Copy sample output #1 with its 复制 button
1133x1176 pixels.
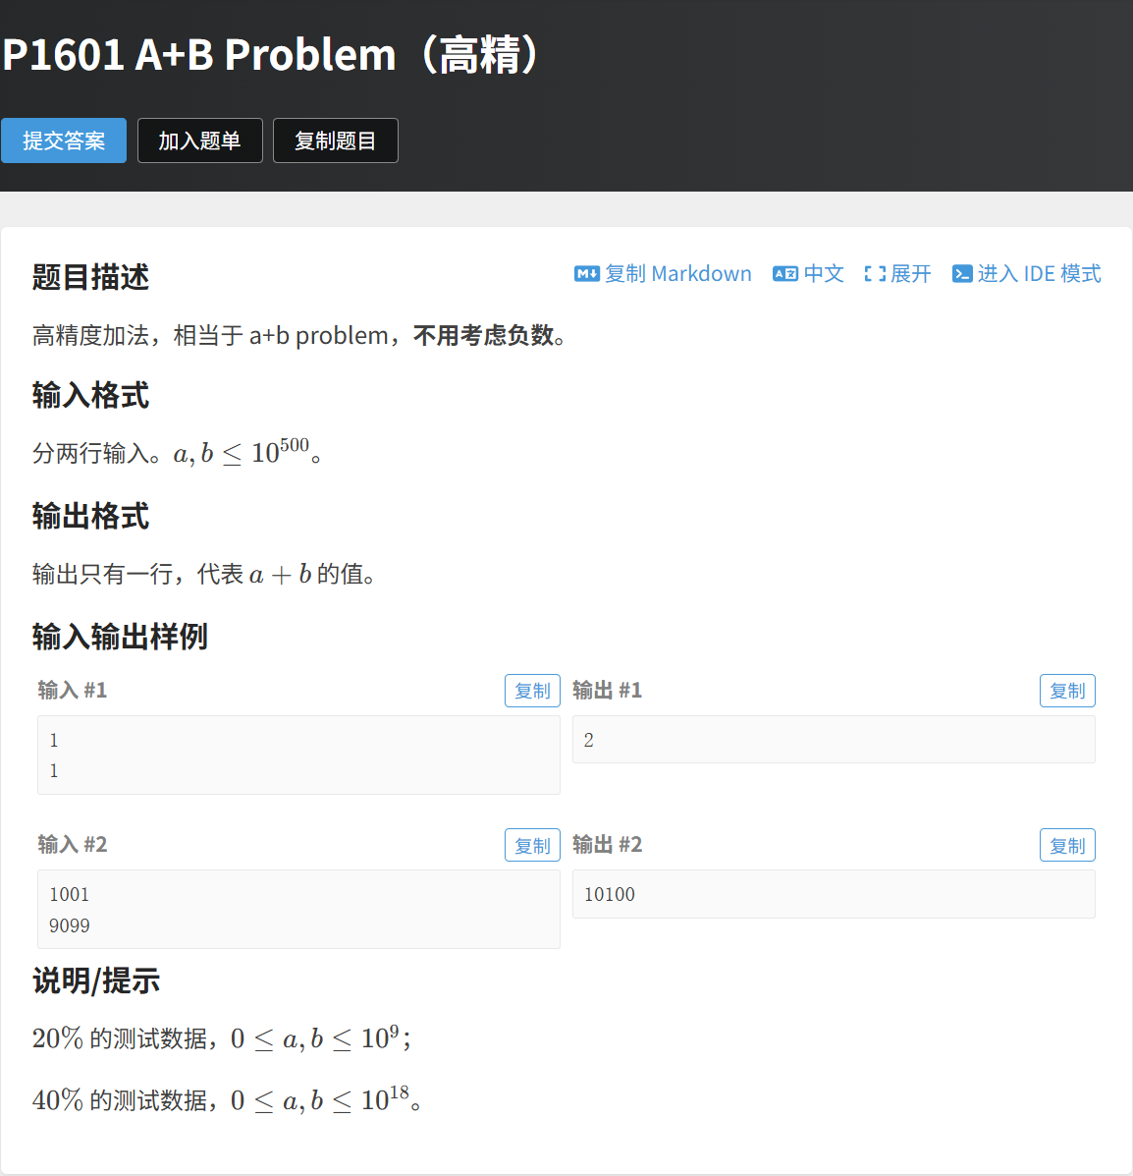pos(1067,691)
